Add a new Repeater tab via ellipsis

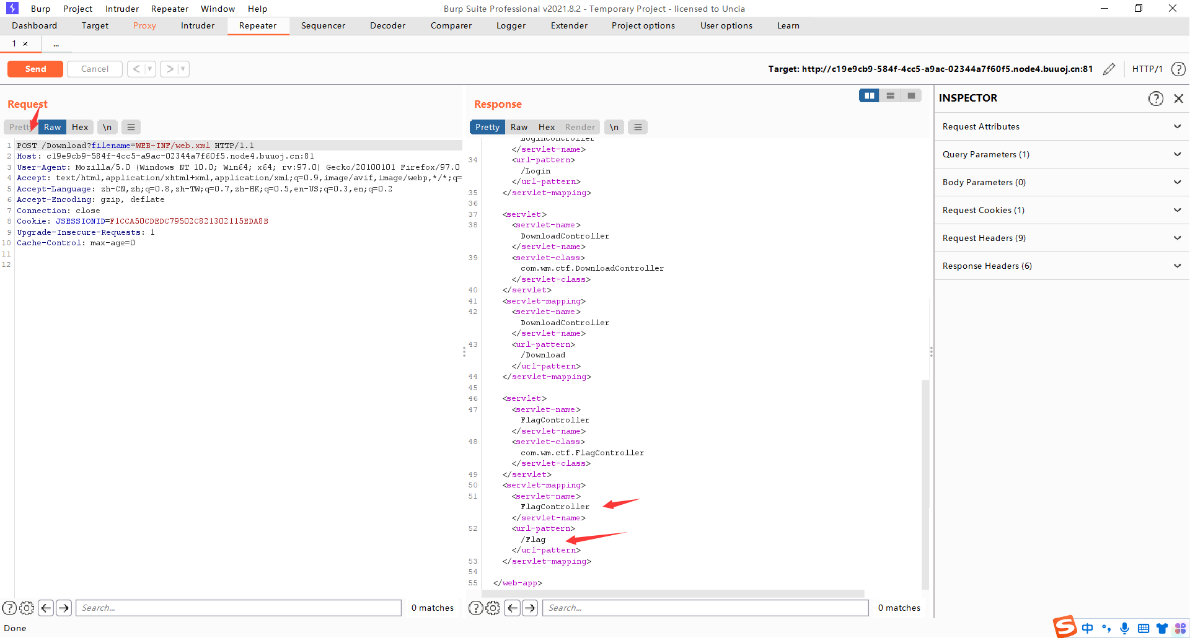click(x=56, y=44)
